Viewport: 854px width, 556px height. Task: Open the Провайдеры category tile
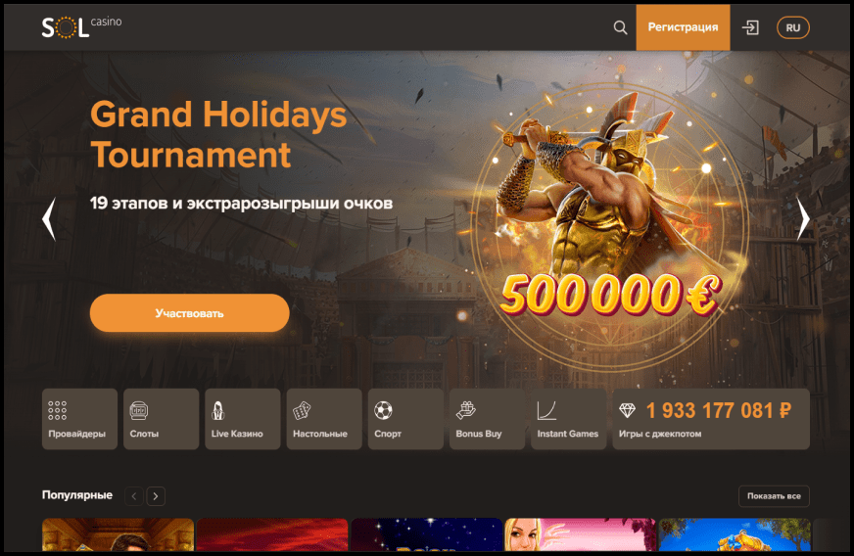(79, 419)
